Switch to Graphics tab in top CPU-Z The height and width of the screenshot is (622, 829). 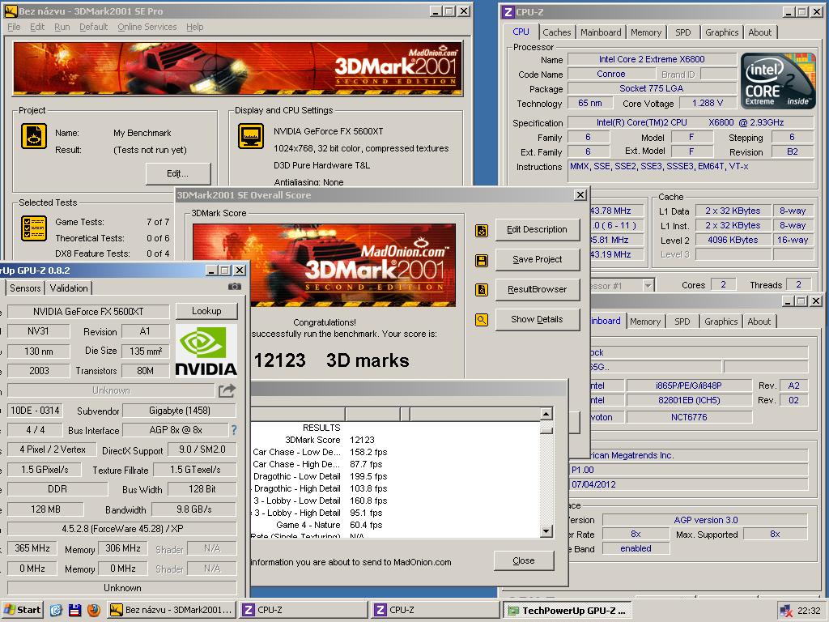click(721, 32)
